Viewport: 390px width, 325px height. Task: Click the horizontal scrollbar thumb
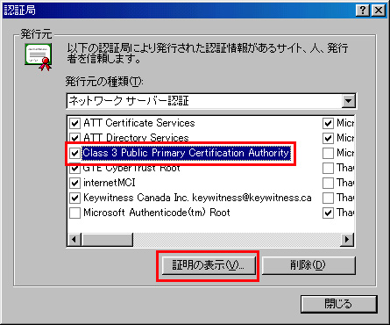pyautogui.click(x=107, y=240)
